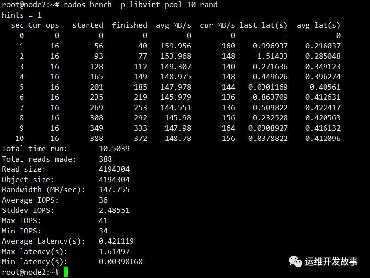Click Max latency value 1.61497
Screen dimensions: 370x278
click(x=114, y=251)
